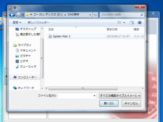This screenshot has height=122, width=163.
Task: Click the file list scroll right arrow
Action: point(143,88)
